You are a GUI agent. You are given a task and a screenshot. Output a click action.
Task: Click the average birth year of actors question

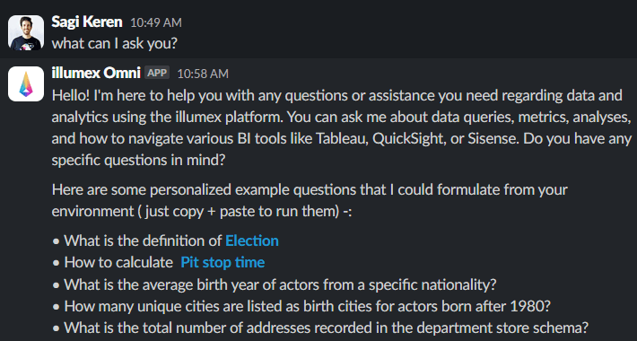280,284
